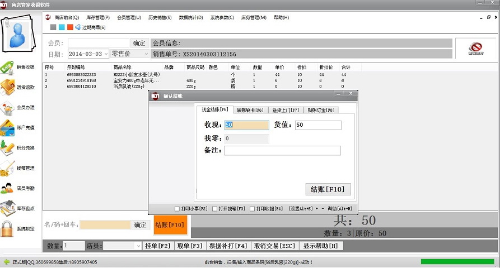
Task: Click 结账[F10] button in dialog
Action: (328, 189)
